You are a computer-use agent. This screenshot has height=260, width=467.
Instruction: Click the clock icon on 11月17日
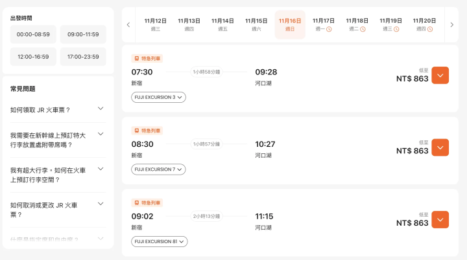coord(329,29)
